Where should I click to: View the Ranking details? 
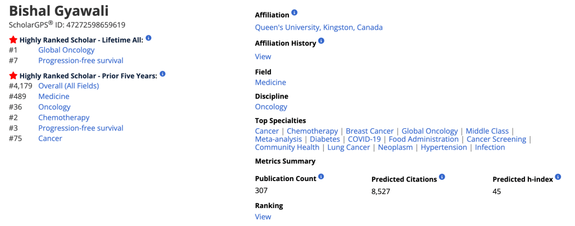tap(263, 216)
